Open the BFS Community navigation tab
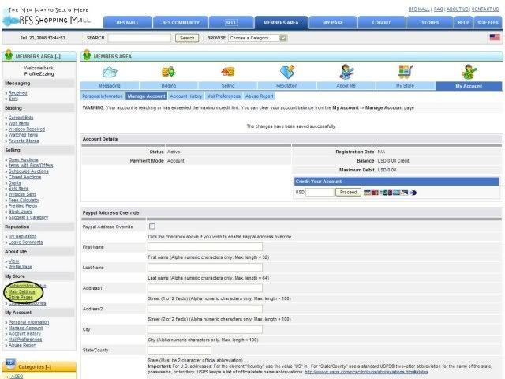Viewport: 505px width, 379px height. point(181,23)
